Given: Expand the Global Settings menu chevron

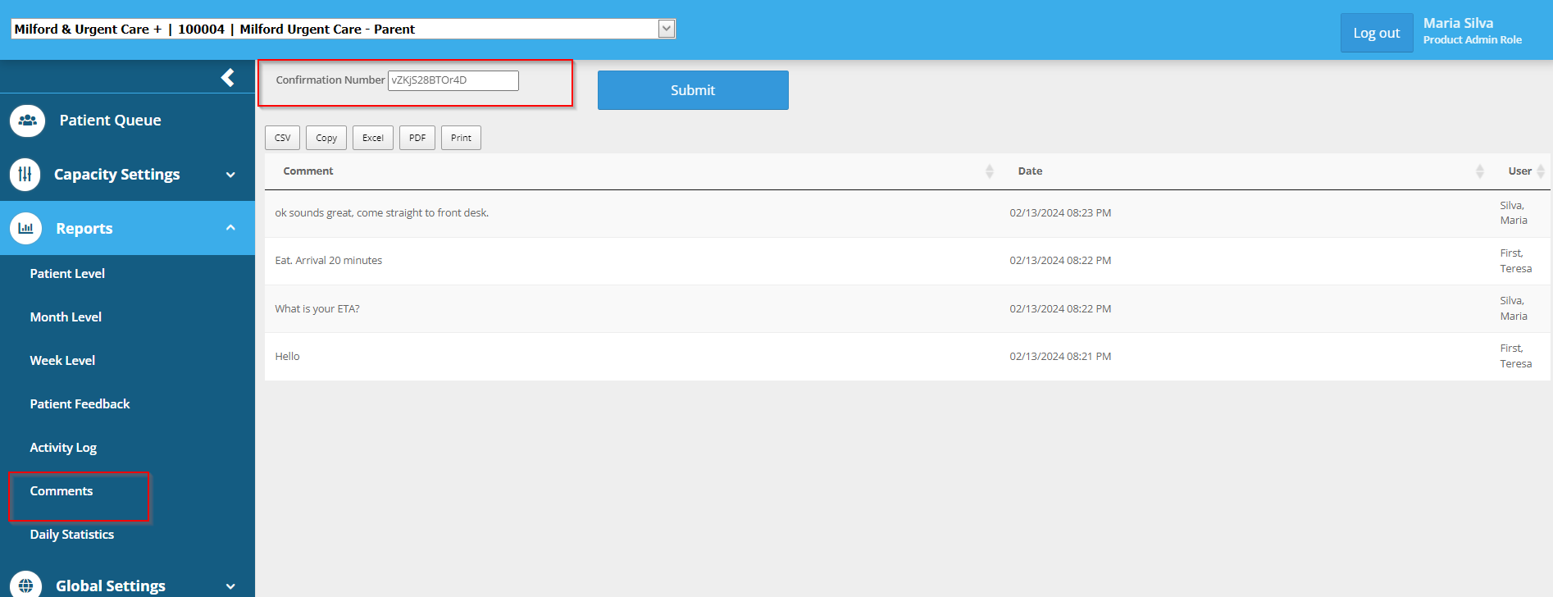Looking at the screenshot, I should [x=230, y=586].
